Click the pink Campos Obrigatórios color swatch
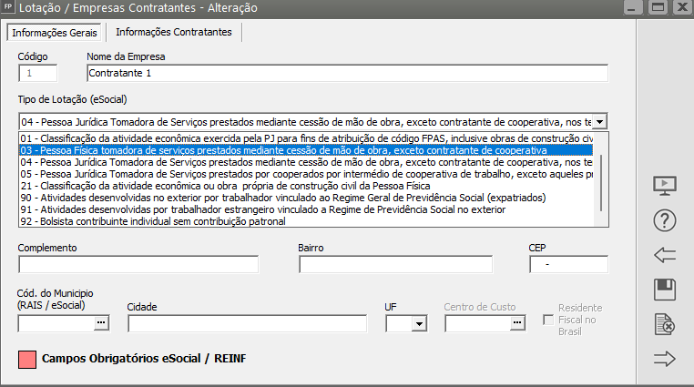 tap(27, 358)
